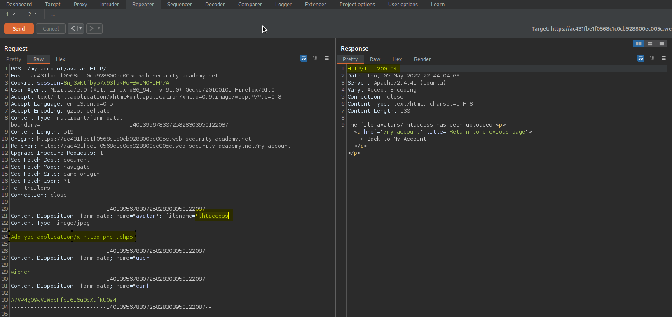Click the .htaccess filename in request
Image resolution: width=672 pixels, height=317 pixels.
click(213, 216)
